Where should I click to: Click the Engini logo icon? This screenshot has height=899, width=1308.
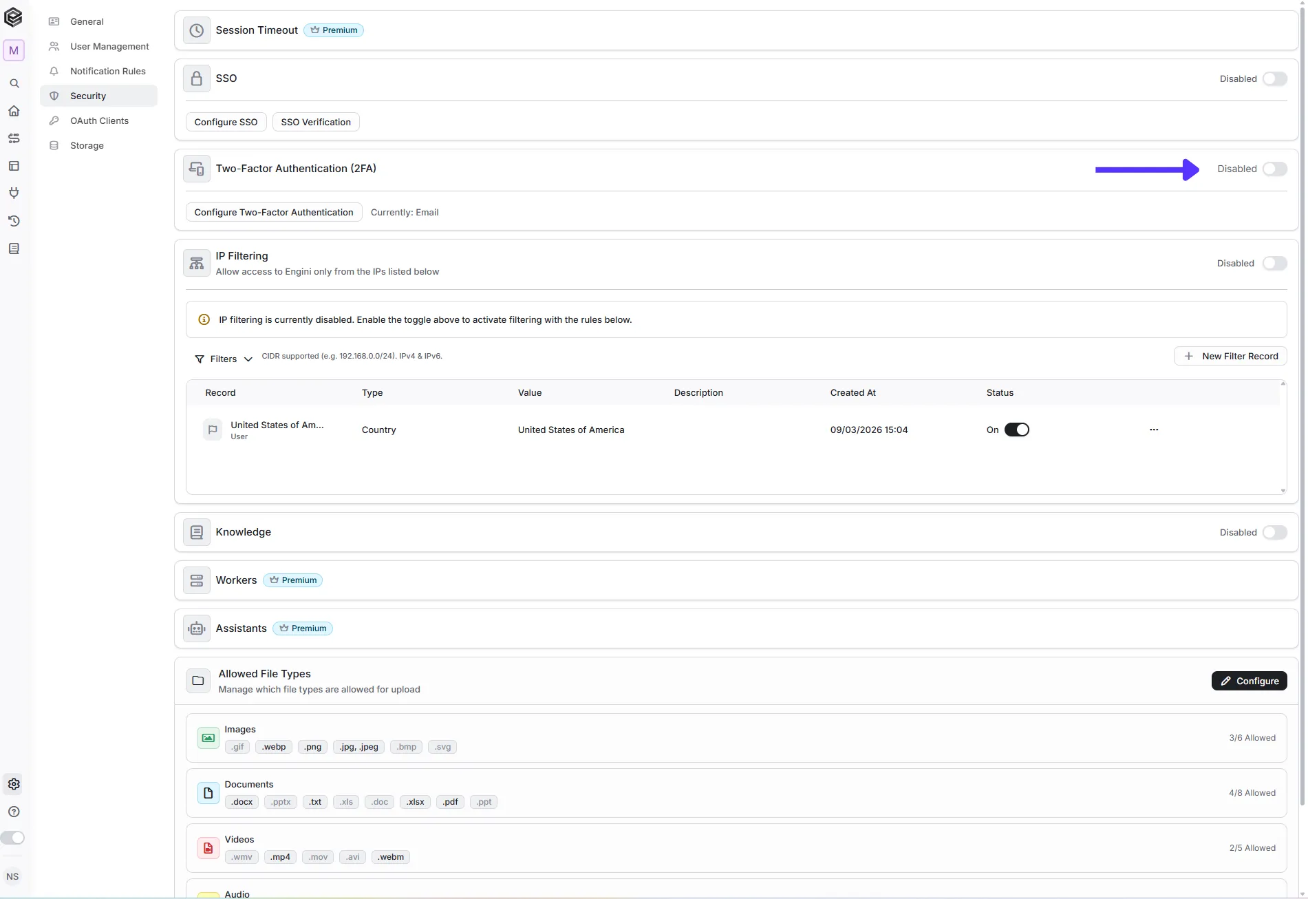tap(13, 17)
